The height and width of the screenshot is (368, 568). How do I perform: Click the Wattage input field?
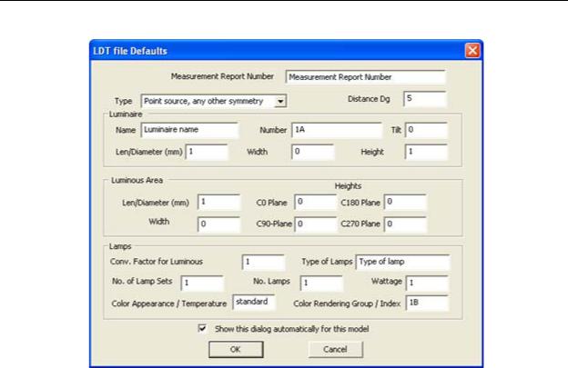pos(427,283)
